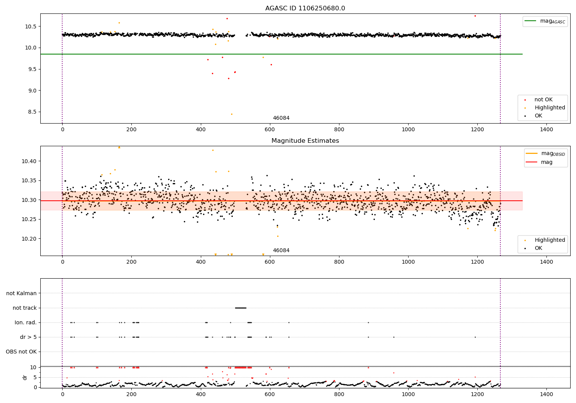This screenshot has width=576, height=403.
Task: Click the 10.20 y-tick label in middle plot
Action: [x=29, y=239]
